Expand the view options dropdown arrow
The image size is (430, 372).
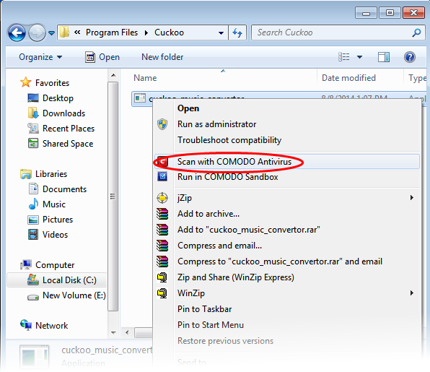[359, 57]
